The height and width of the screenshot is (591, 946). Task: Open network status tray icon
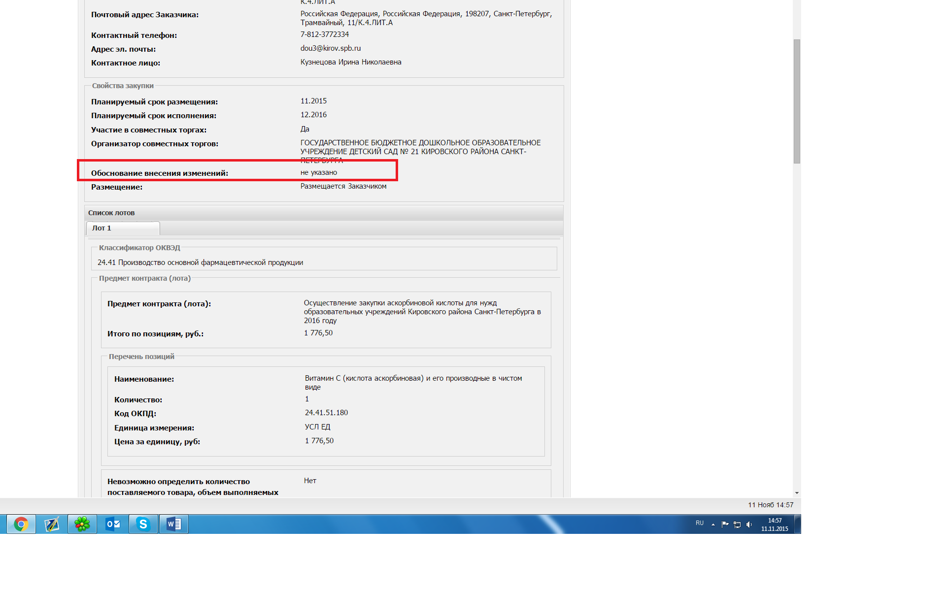point(737,525)
